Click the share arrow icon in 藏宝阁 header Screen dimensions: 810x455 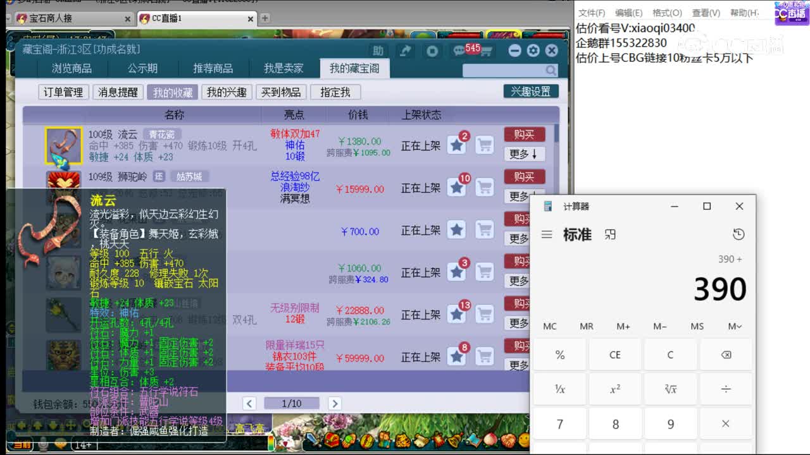point(405,51)
